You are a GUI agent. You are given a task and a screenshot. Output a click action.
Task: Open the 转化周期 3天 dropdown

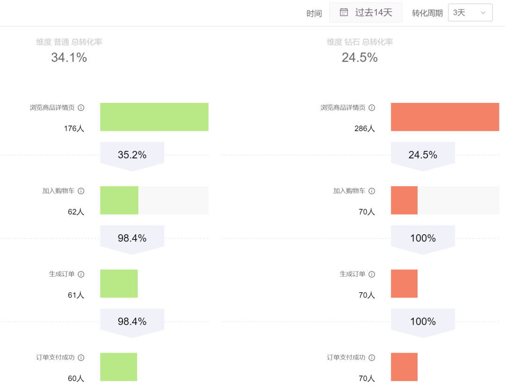click(x=469, y=13)
